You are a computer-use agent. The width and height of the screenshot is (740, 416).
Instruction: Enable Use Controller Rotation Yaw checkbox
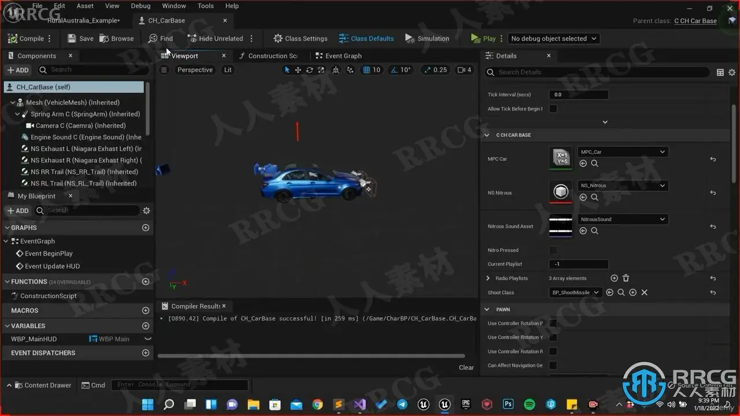point(553,337)
